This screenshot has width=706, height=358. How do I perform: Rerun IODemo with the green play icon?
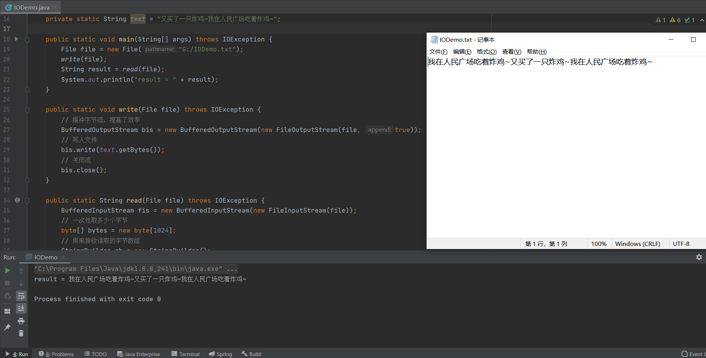7,271
